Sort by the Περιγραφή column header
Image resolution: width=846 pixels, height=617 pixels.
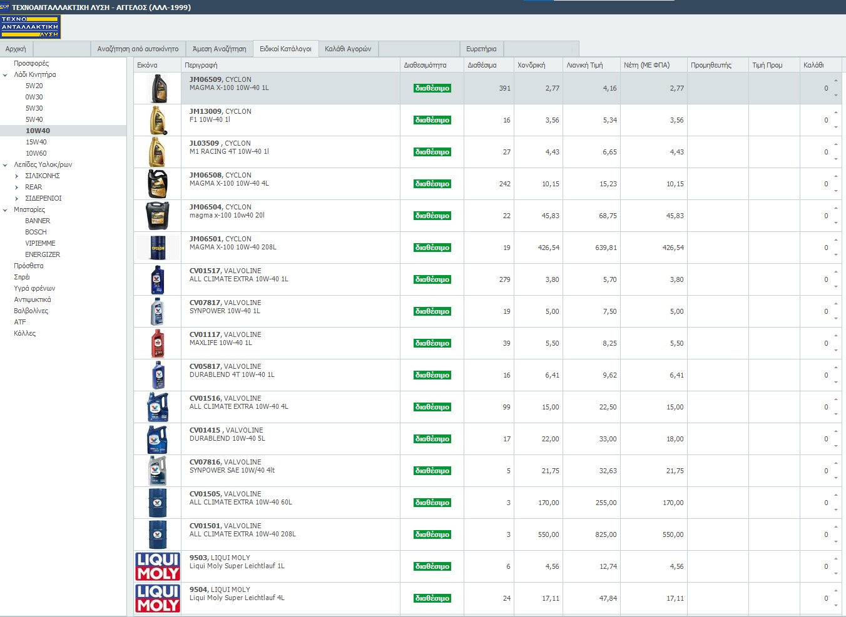(x=290, y=65)
